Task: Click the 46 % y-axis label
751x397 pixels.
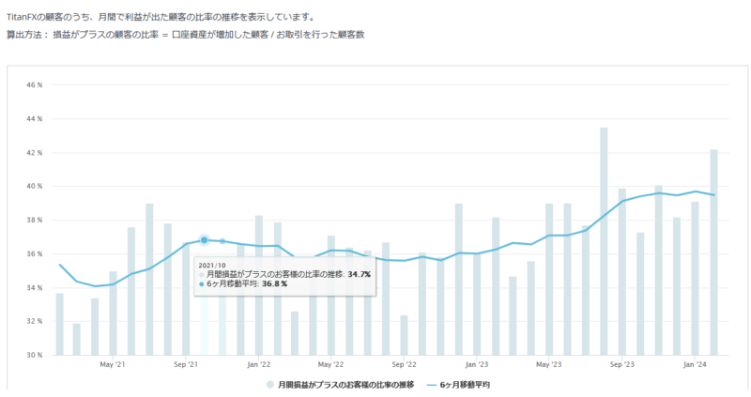Action: pyautogui.click(x=34, y=85)
